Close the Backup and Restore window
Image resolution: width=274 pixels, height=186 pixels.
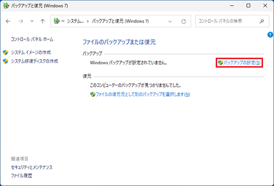point(265,5)
